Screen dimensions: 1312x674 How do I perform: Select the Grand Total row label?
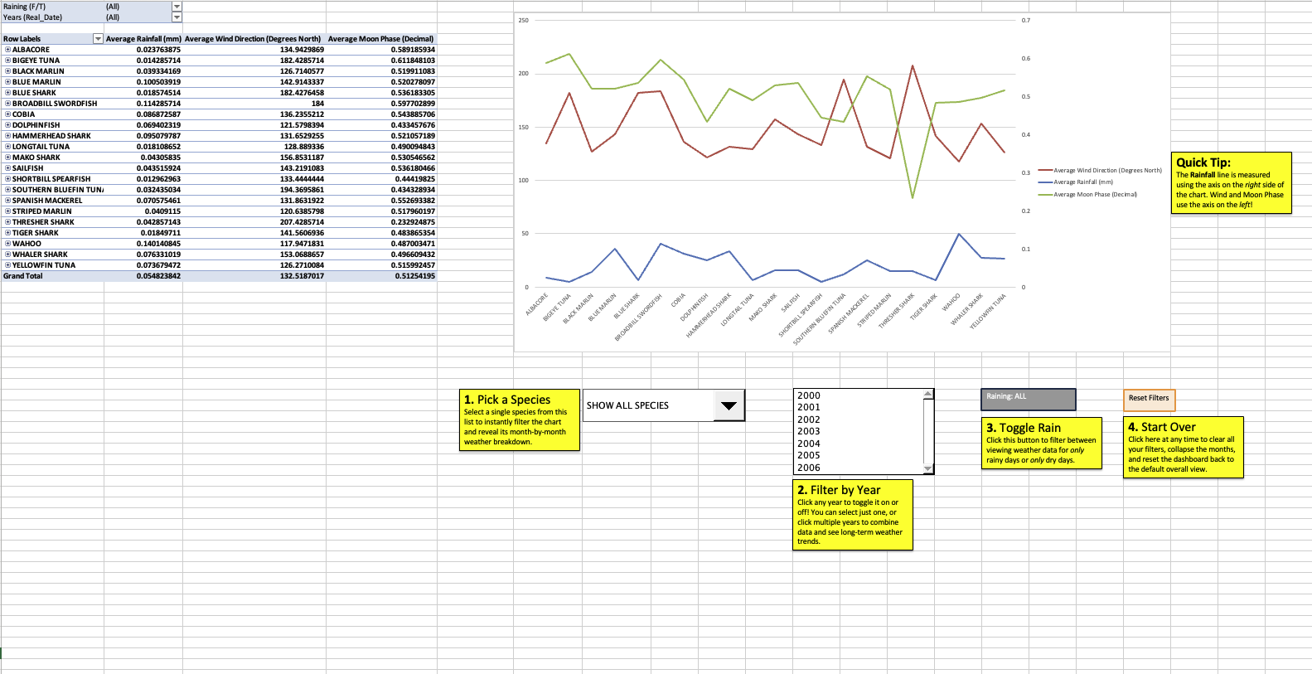coord(52,276)
